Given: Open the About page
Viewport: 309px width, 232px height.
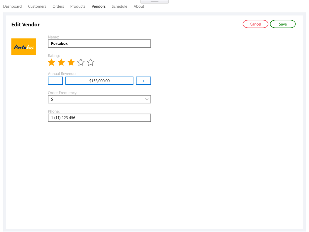Looking at the screenshot, I should [x=139, y=6].
